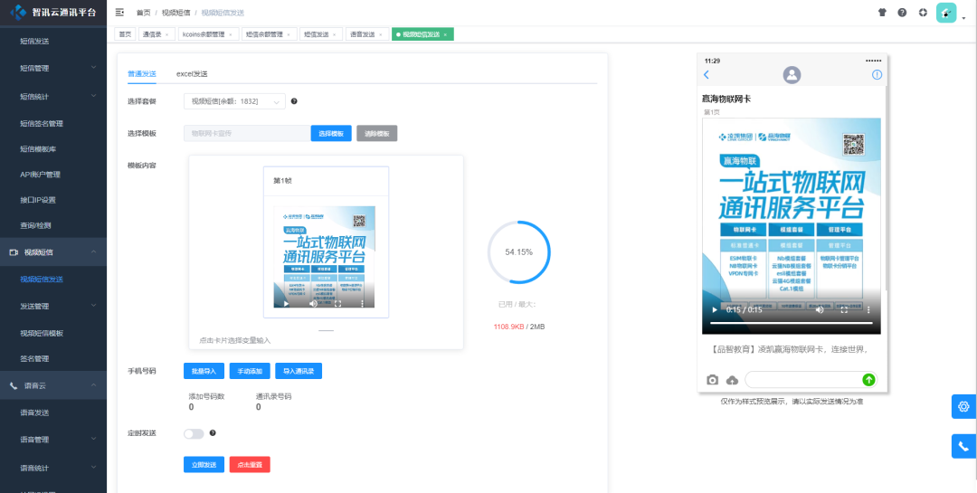Show the help tooltip beside 定时发送
977x493 pixels.
tap(213, 432)
